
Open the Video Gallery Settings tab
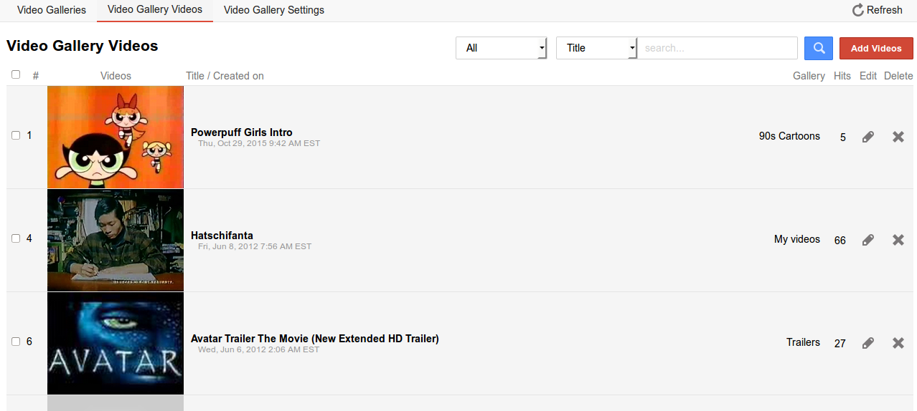[x=273, y=10]
